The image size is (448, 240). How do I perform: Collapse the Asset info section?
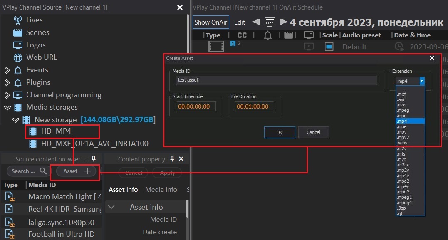[x=111, y=207]
